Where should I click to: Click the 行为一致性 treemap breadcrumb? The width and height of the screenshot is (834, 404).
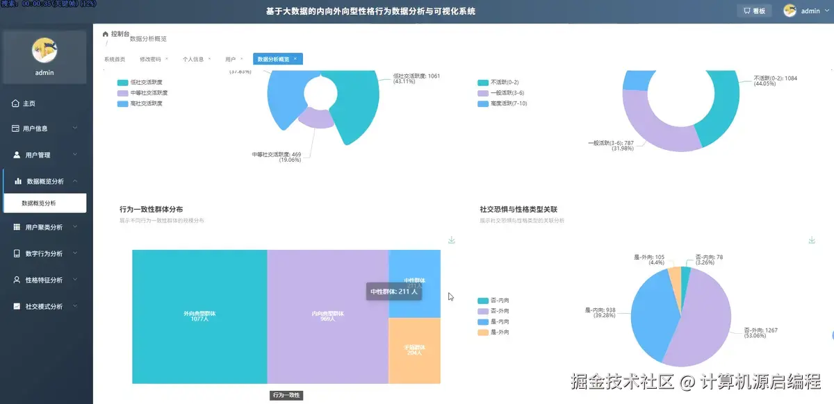286,395
